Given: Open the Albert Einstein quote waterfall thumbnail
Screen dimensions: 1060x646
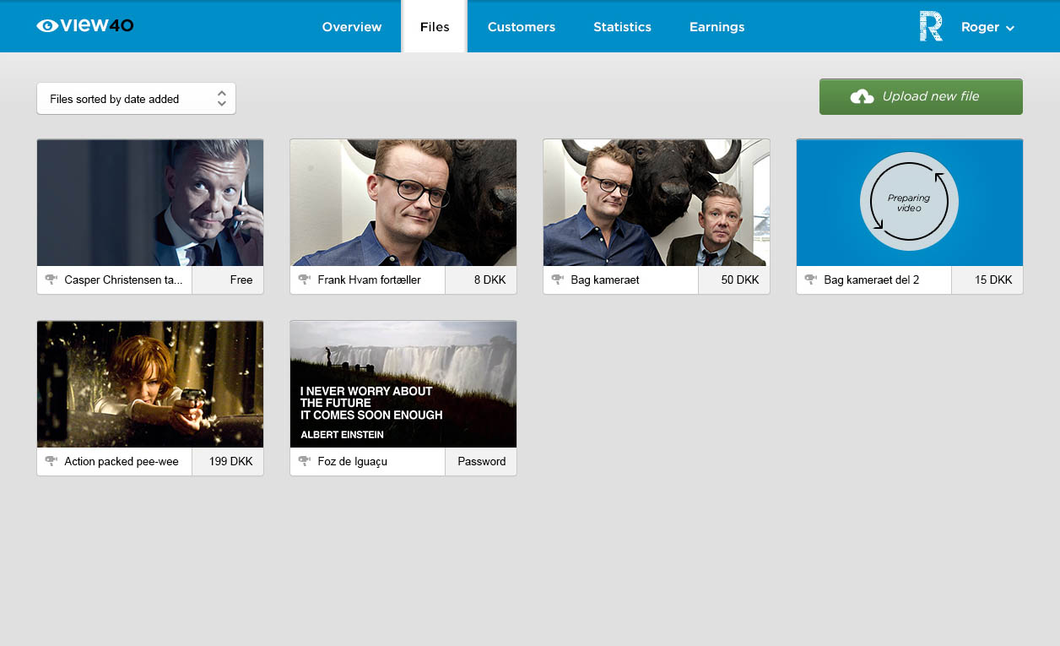Looking at the screenshot, I should [x=403, y=384].
